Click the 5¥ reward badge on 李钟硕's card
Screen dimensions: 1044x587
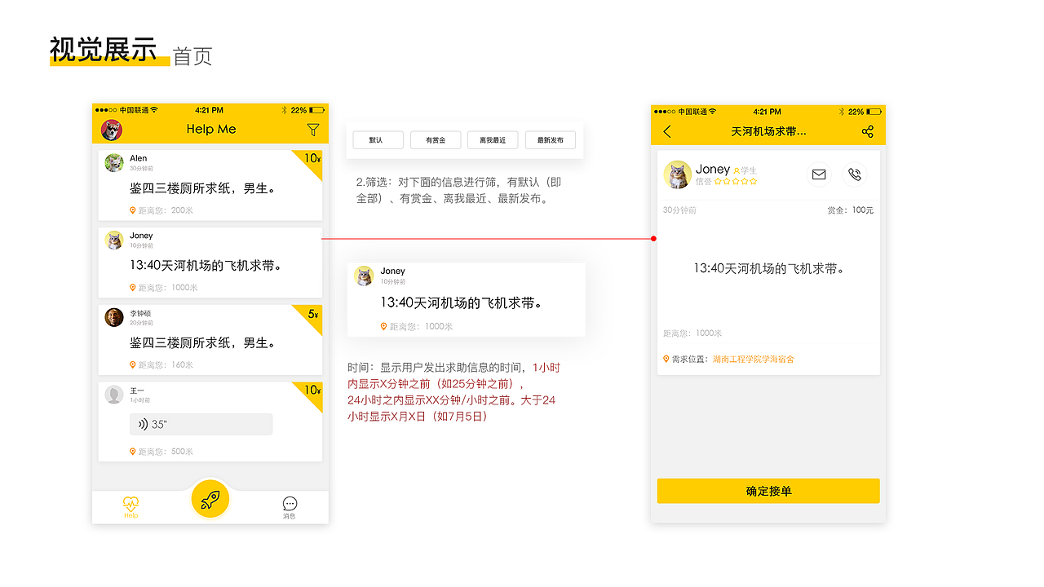pyautogui.click(x=313, y=314)
